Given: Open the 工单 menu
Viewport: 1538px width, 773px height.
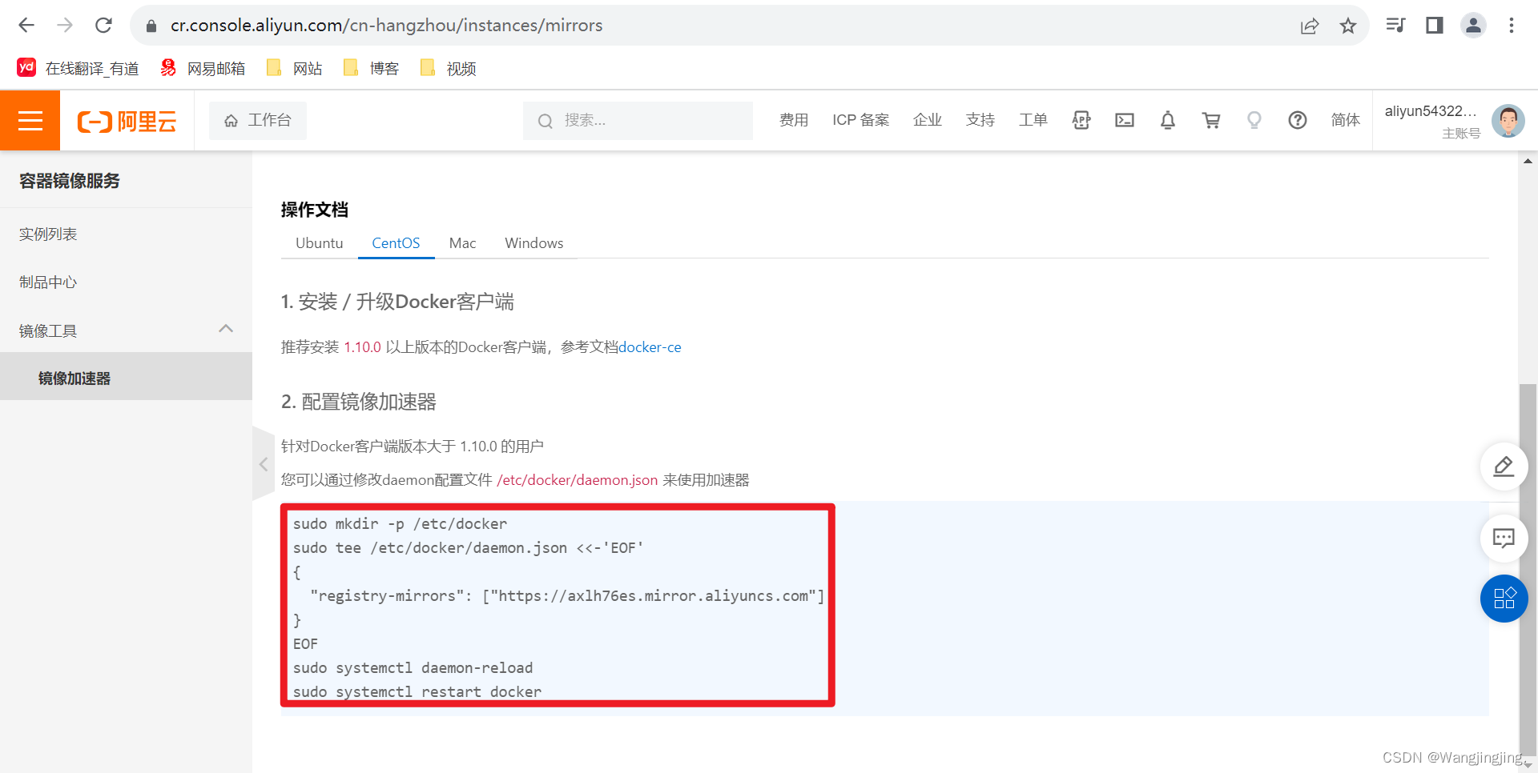Looking at the screenshot, I should (x=1033, y=120).
